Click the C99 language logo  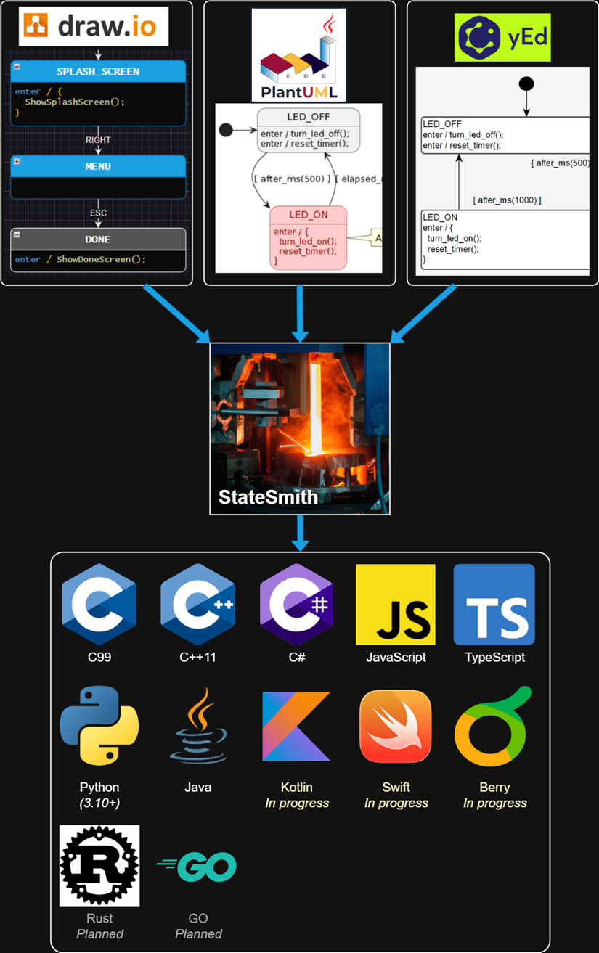pos(99,605)
